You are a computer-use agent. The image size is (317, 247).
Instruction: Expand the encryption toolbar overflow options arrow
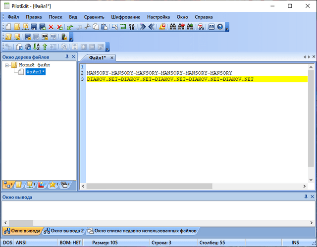71,37
